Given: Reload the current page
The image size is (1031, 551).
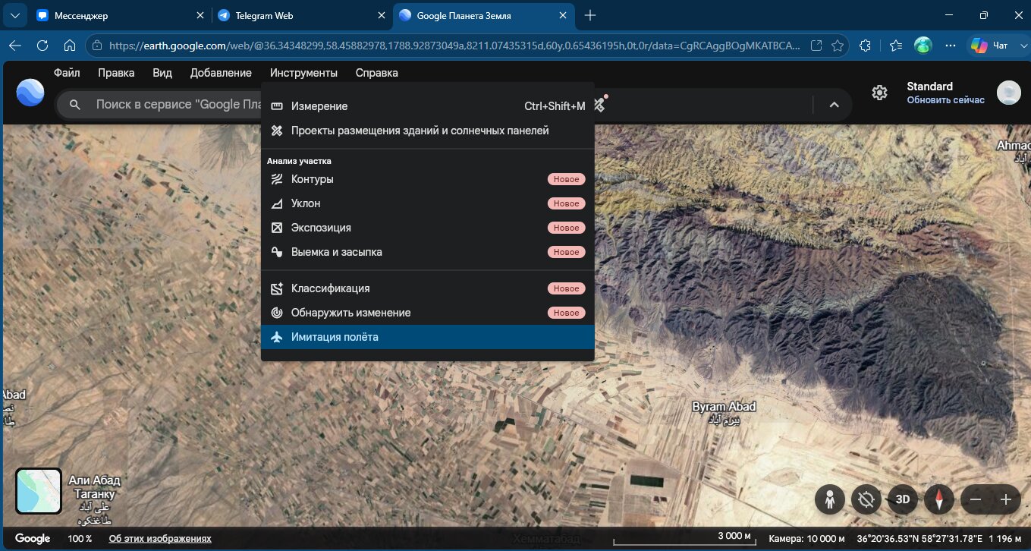Looking at the screenshot, I should click(42, 46).
